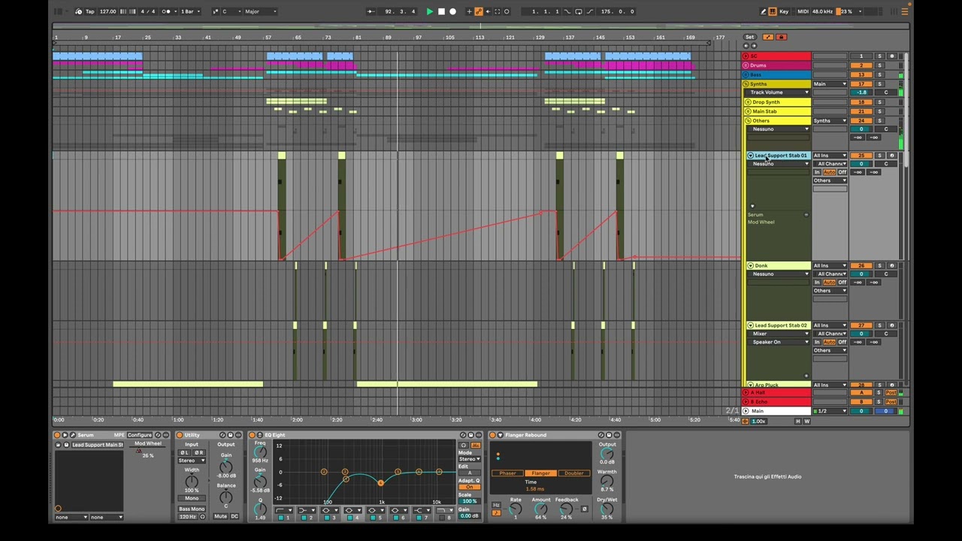The height and width of the screenshot is (541, 962).
Task: Jump to the next locator arrow
Action: point(753,46)
